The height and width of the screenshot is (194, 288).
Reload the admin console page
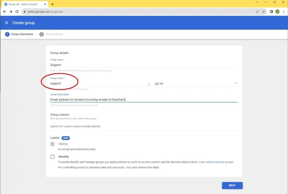[17, 12]
